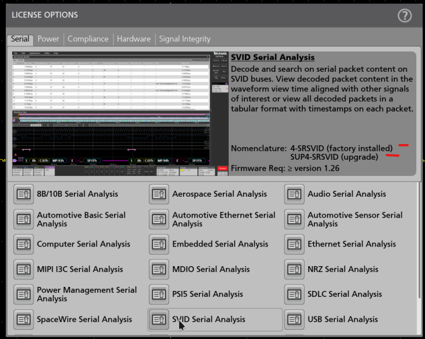Click the SVID preview screenshot thumbnail

120,114
